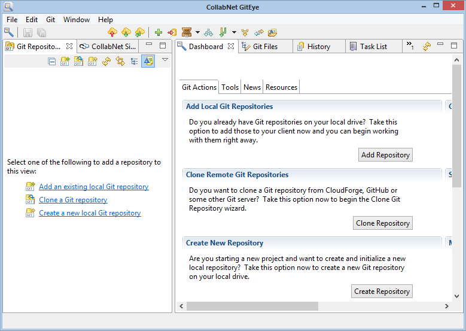Toggle the highlighted Display Latest Commit button
This screenshot has width=466, height=331.
(148, 61)
